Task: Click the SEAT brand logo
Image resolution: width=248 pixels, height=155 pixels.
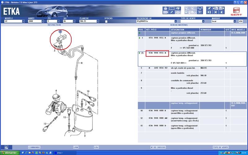Action: click(x=236, y=11)
